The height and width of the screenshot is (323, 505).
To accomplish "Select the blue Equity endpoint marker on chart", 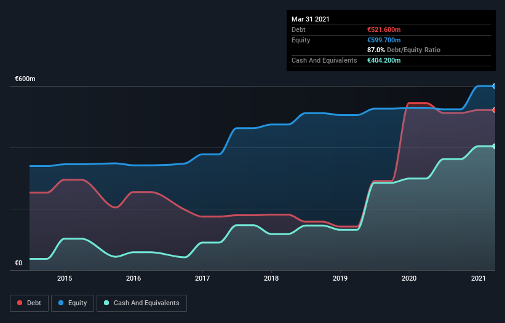I will pos(495,86).
